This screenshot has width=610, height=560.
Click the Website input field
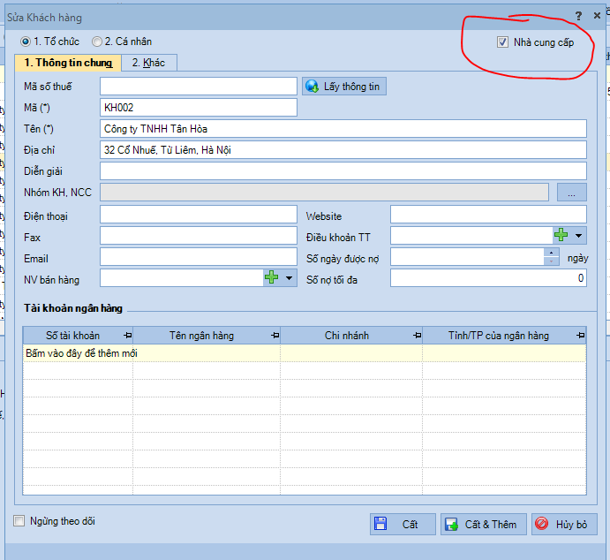coord(489,215)
